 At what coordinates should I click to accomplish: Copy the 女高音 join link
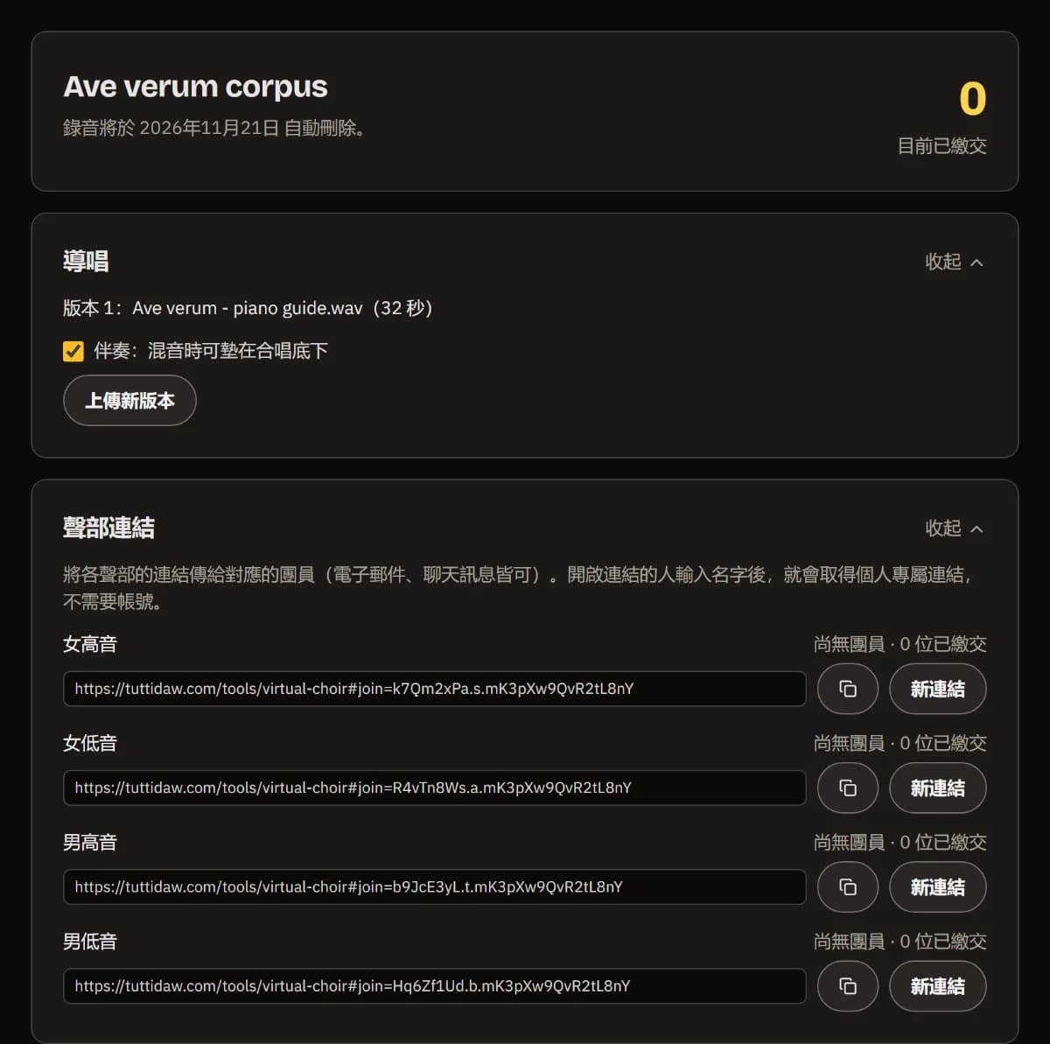(x=847, y=689)
